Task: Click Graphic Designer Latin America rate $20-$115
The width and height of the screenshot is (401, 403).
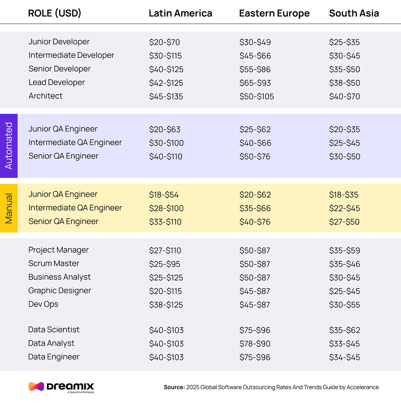Action: pos(165,291)
